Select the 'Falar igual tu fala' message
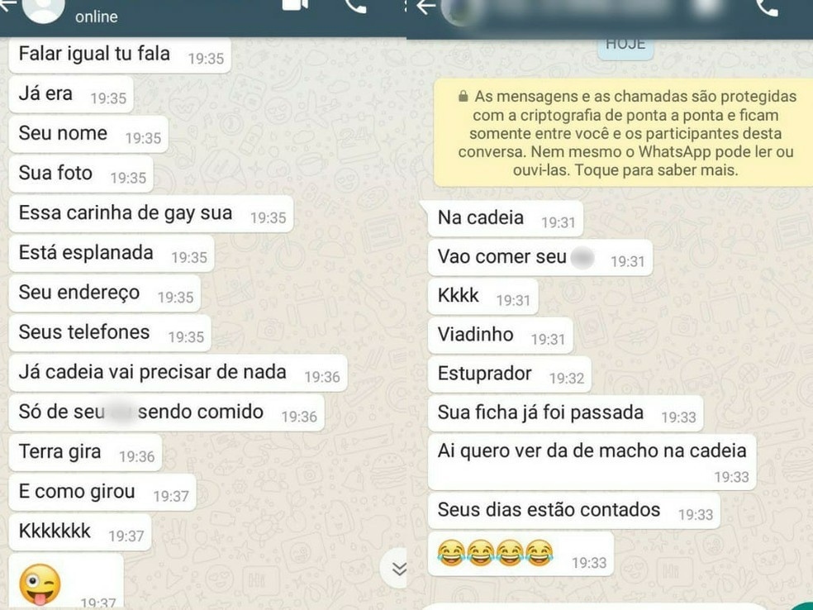The width and height of the screenshot is (813, 610). 120,55
